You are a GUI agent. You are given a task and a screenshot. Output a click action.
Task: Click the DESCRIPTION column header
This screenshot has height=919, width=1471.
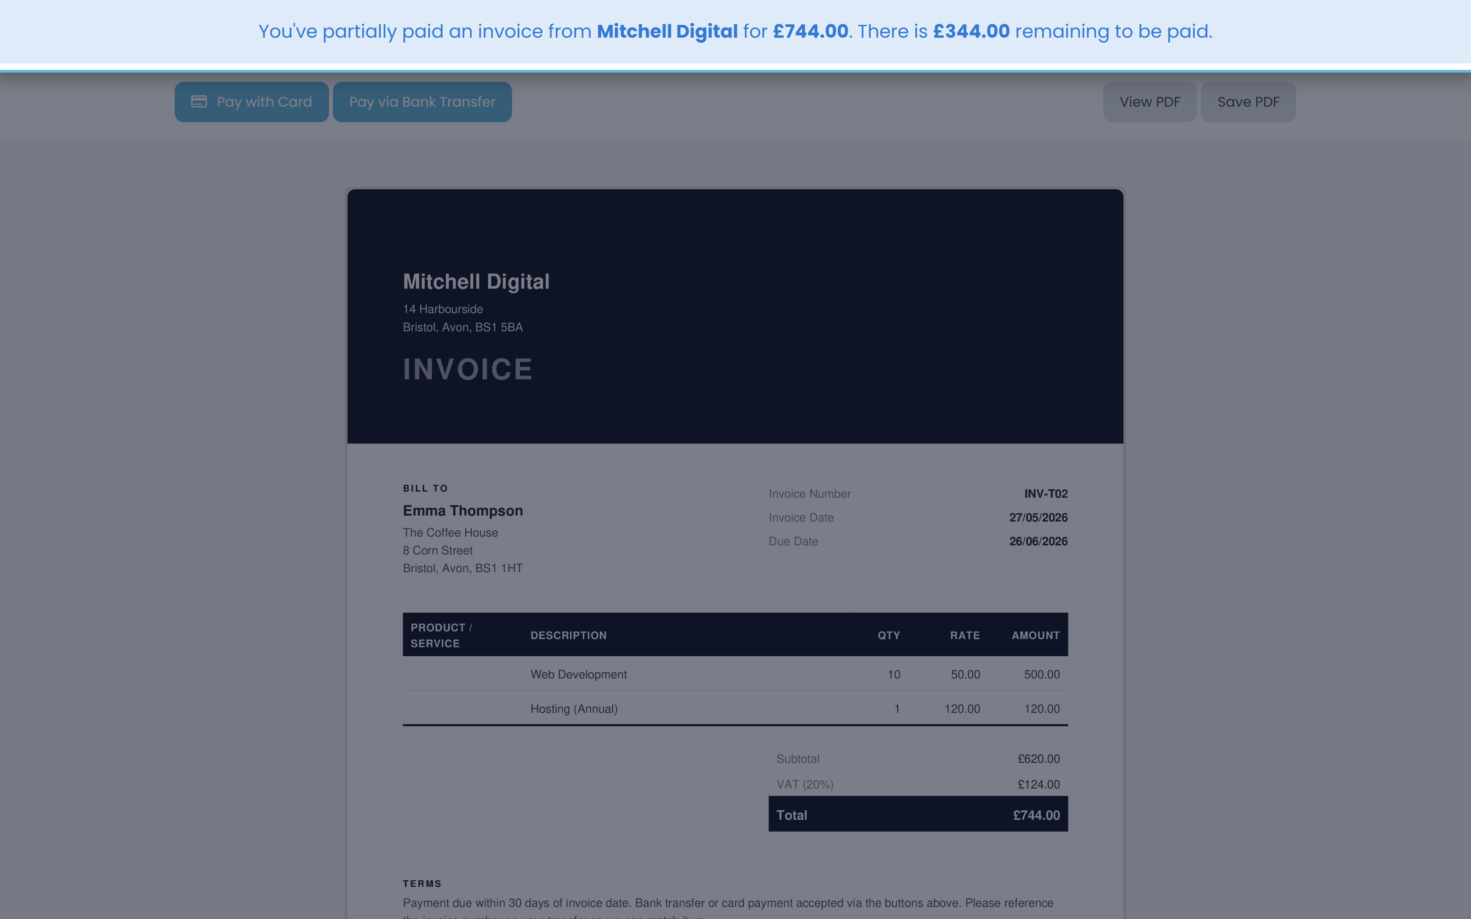[568, 636]
